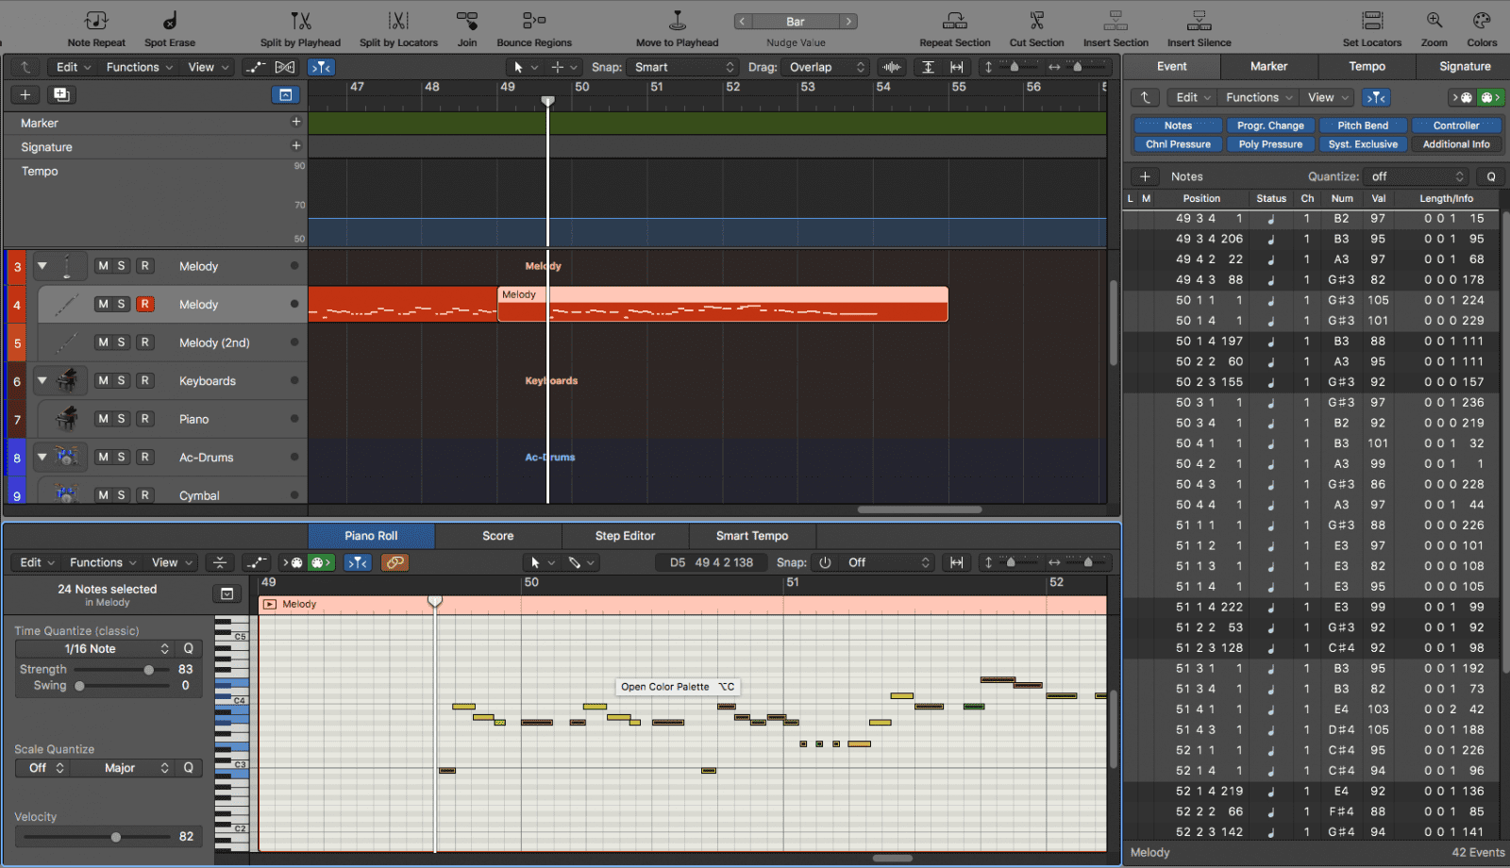Collapse the Keyboards track stack
Image resolution: width=1510 pixels, height=868 pixels.
tap(42, 380)
